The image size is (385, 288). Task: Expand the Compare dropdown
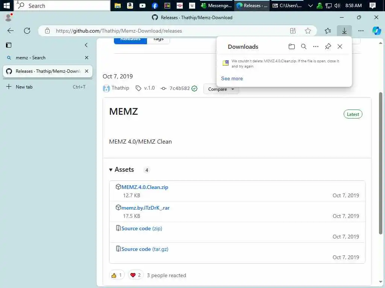tap(221, 89)
